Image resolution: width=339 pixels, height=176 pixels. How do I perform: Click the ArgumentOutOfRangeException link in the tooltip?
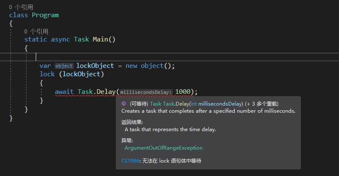click(163, 148)
